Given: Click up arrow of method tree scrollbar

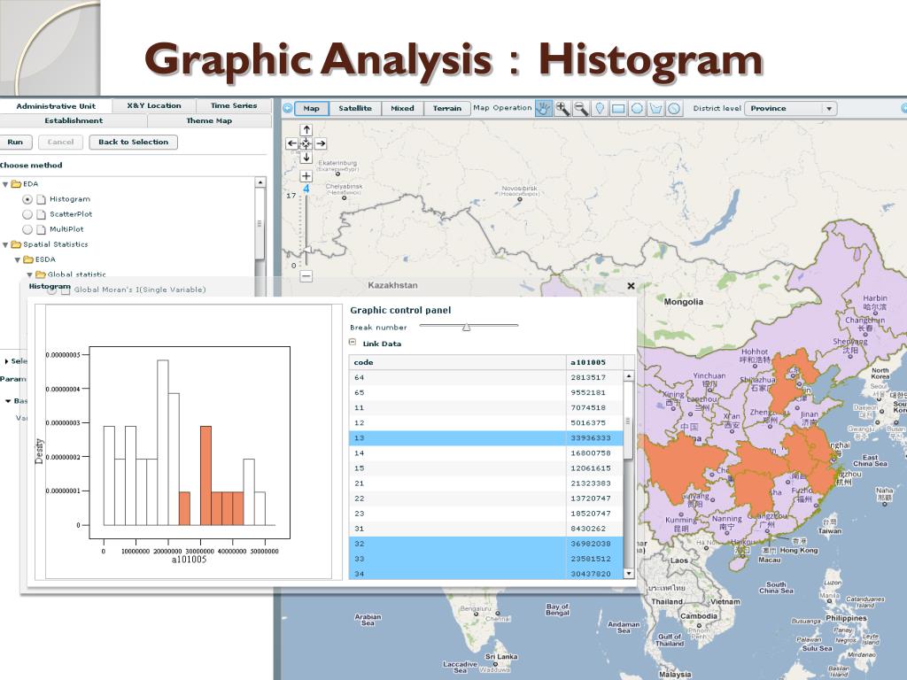Looking at the screenshot, I should coord(260,182).
